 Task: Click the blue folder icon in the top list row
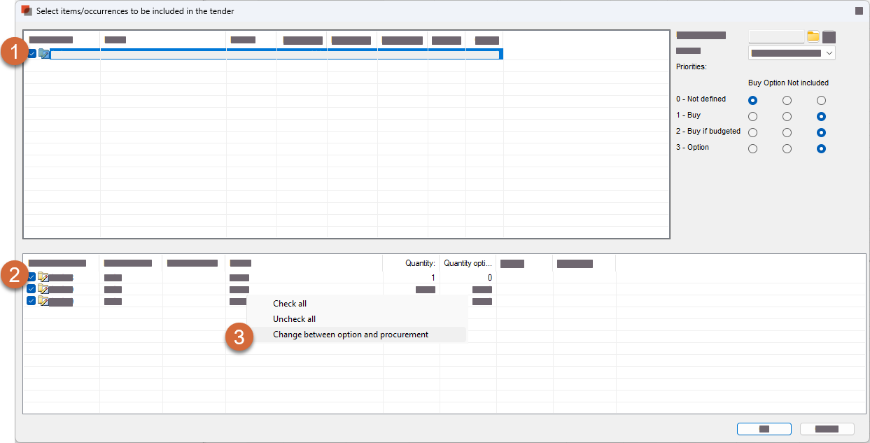pos(44,54)
